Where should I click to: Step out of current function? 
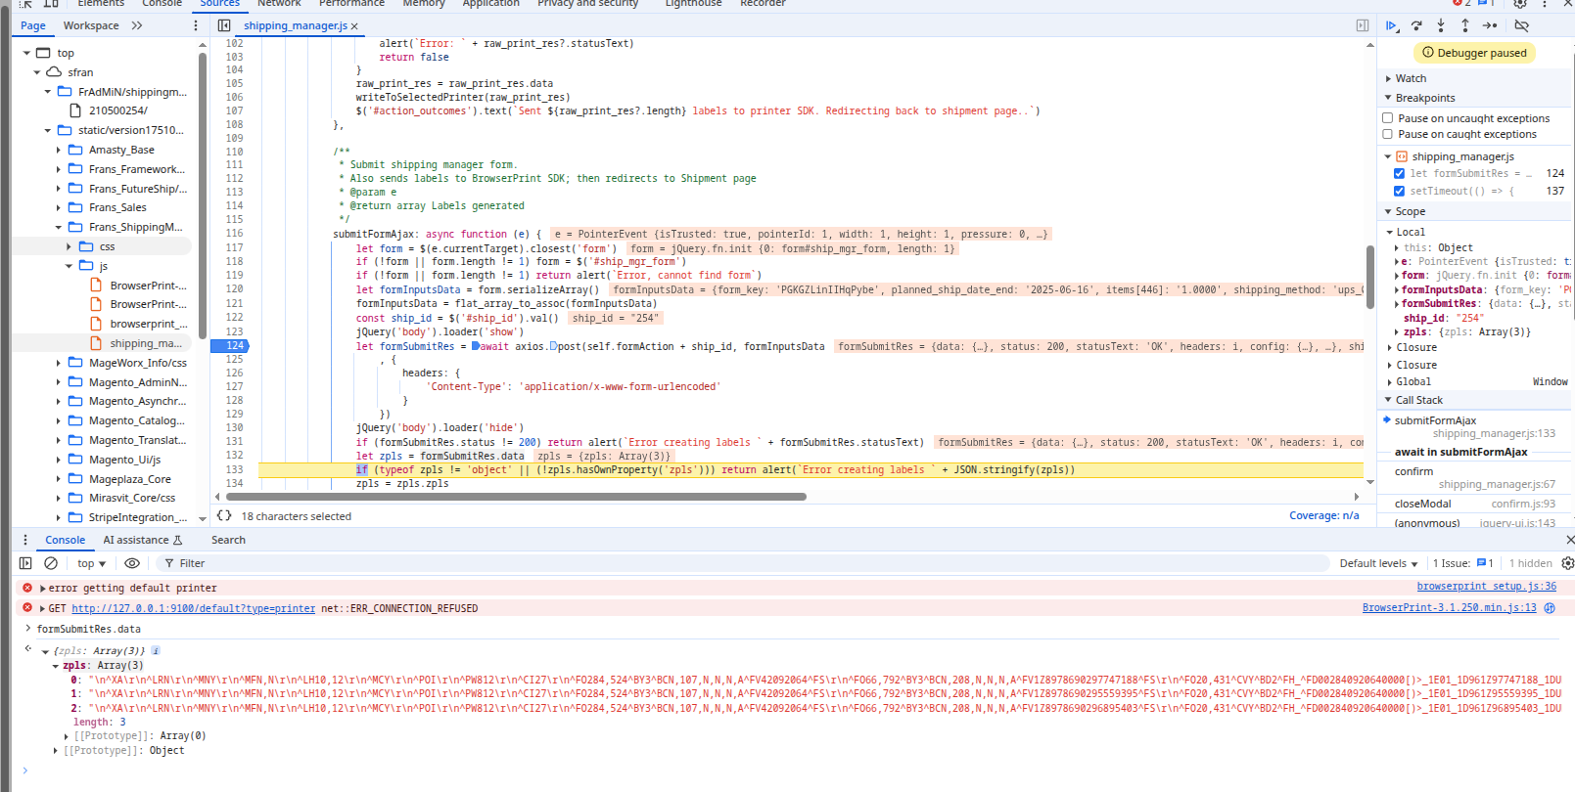click(x=1464, y=26)
